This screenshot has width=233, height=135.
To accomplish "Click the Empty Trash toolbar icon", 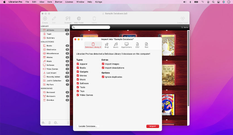I will tap(183, 19).
